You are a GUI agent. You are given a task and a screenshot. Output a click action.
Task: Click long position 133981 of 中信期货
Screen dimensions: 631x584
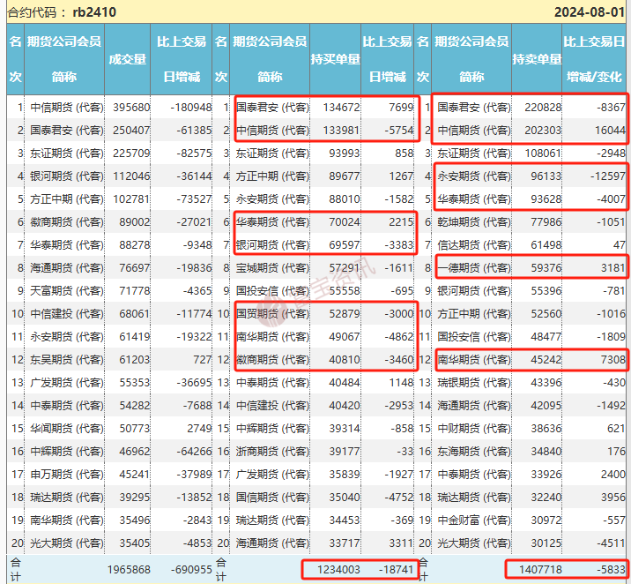coord(341,131)
